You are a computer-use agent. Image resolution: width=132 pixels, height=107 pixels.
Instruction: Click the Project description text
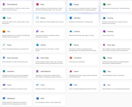point(116,62)
